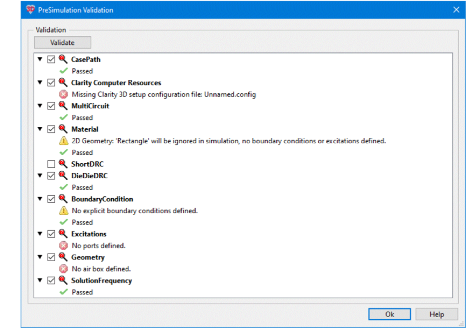Click the green checkmark under SolutionFrequency
Screen dimensions: 470x333
coord(63,292)
